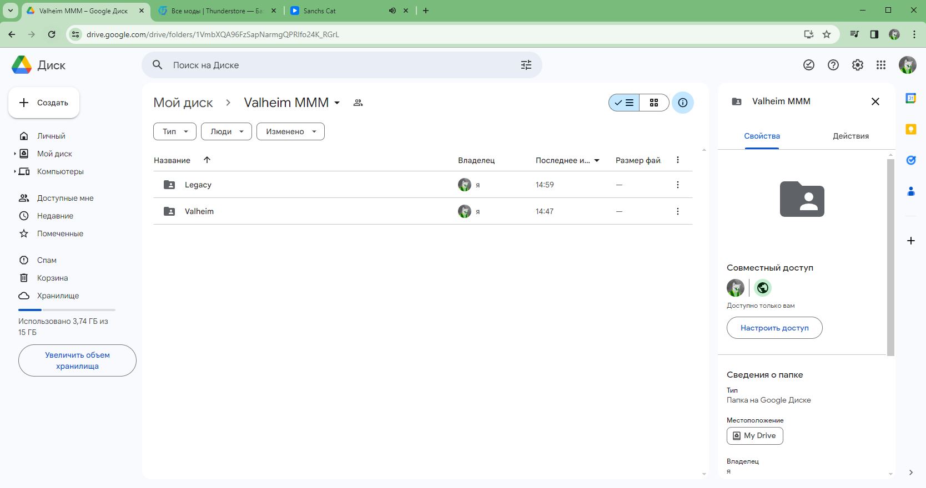Reverse sort direction arrow next to Название
Viewport: 926px width, 488px height.
click(207, 160)
